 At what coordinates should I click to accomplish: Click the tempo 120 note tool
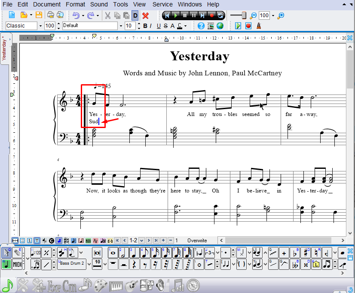click(x=36, y=253)
